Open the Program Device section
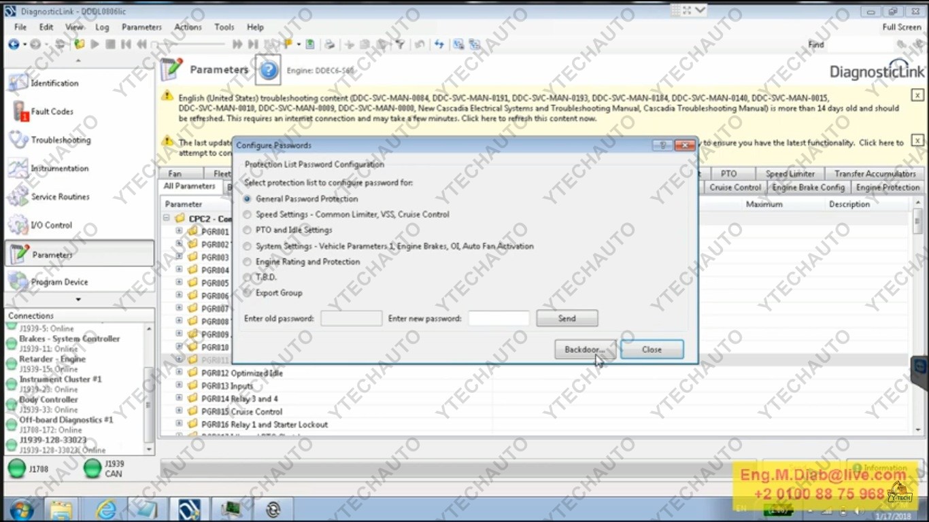 (79, 282)
